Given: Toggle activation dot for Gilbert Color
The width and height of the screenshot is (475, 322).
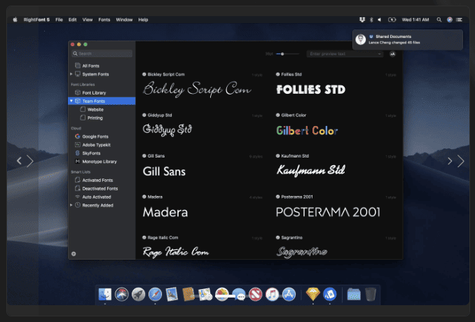Looking at the screenshot, I should click(278, 115).
